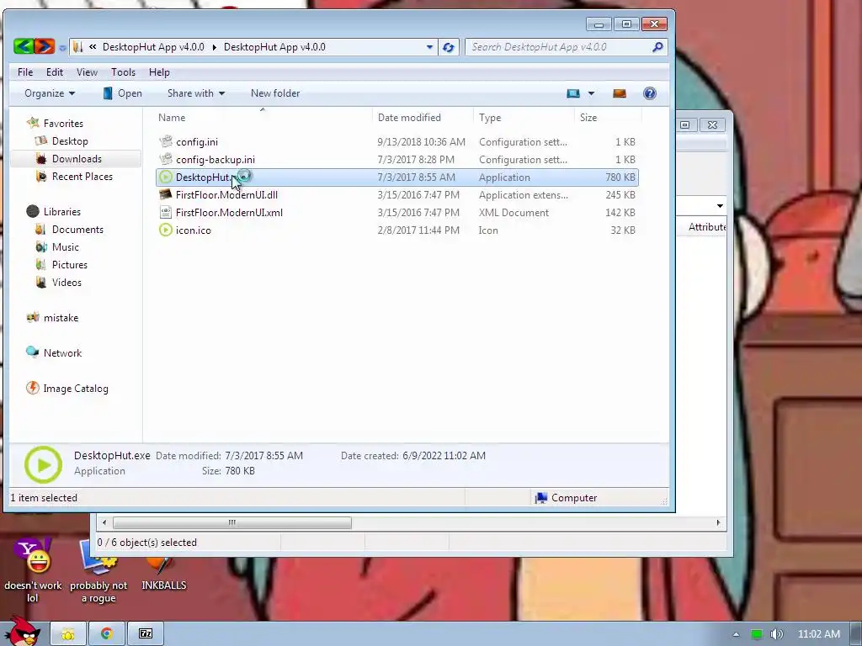Open the Documents library
The image size is (862, 646).
[x=77, y=229]
